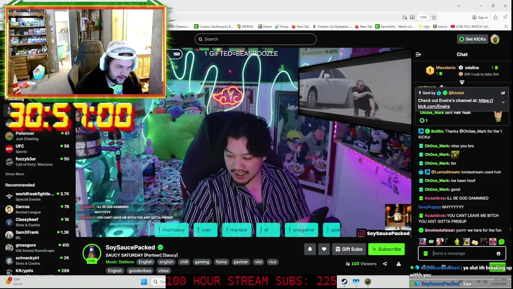Click the 110% zoom indicator
The height and width of the screenshot is (289, 513).
click(423, 17)
